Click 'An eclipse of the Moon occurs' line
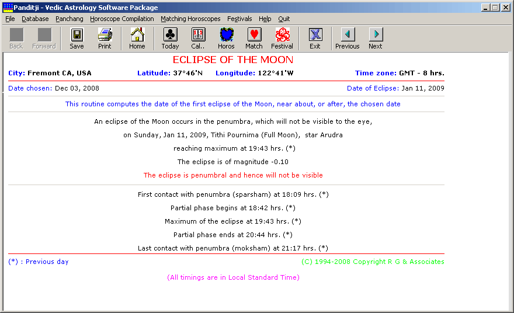The width and height of the screenshot is (514, 313). pos(233,121)
